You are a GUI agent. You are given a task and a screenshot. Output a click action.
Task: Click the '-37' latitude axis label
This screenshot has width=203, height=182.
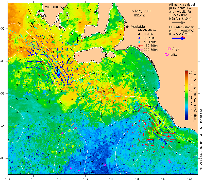pos(3,93)
